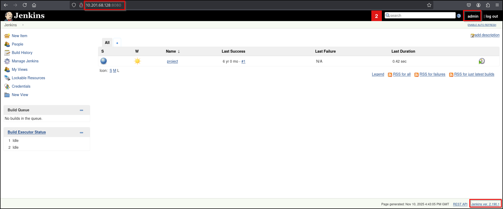
Task: Open Build Executor Status heading link
Action: point(27,132)
